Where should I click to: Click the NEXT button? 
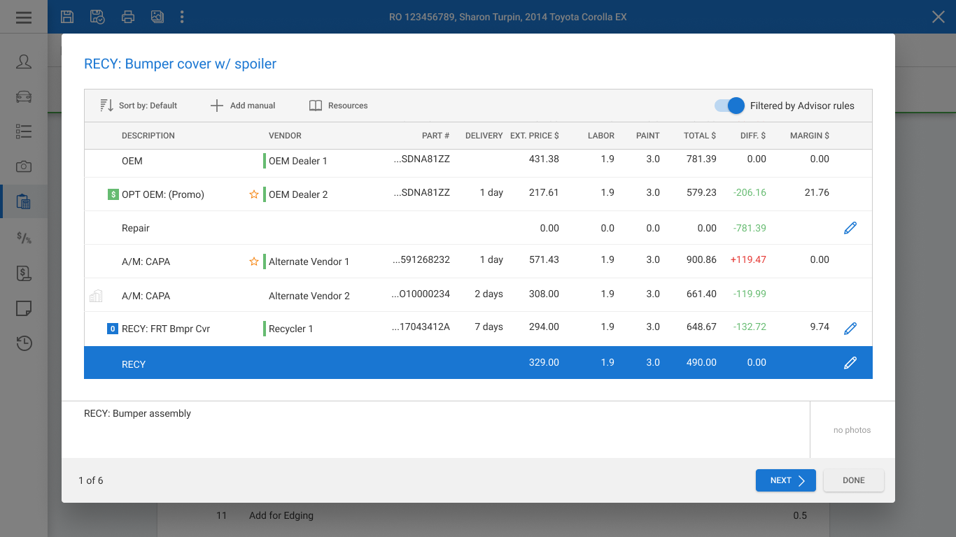(x=786, y=480)
